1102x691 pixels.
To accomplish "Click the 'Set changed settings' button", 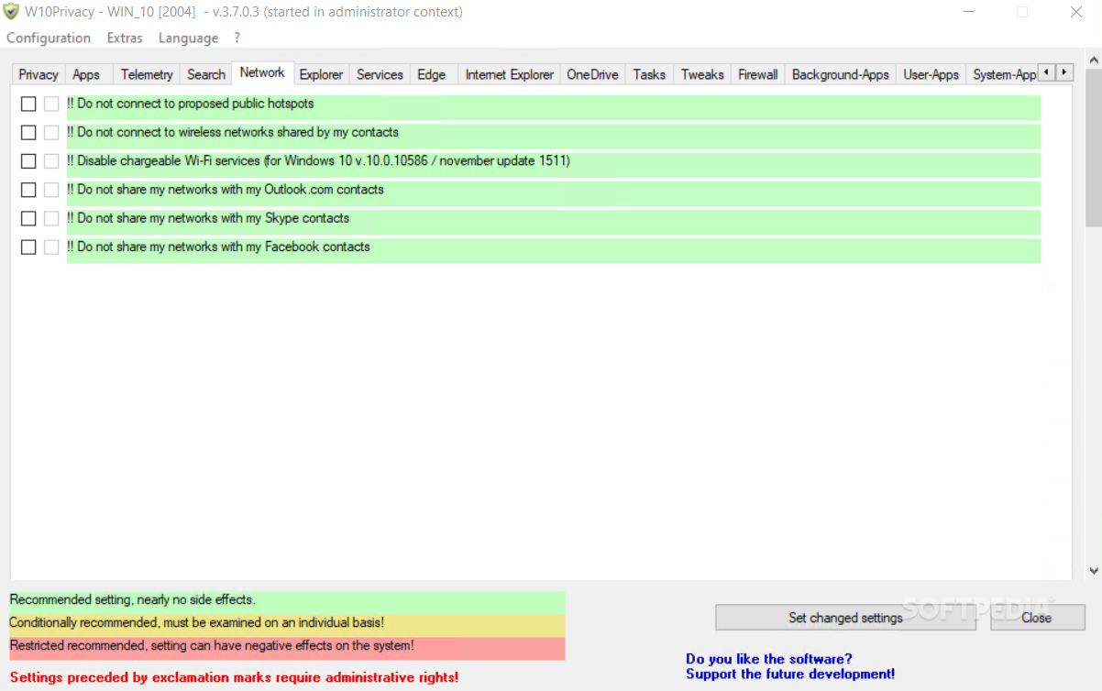I will (x=845, y=618).
